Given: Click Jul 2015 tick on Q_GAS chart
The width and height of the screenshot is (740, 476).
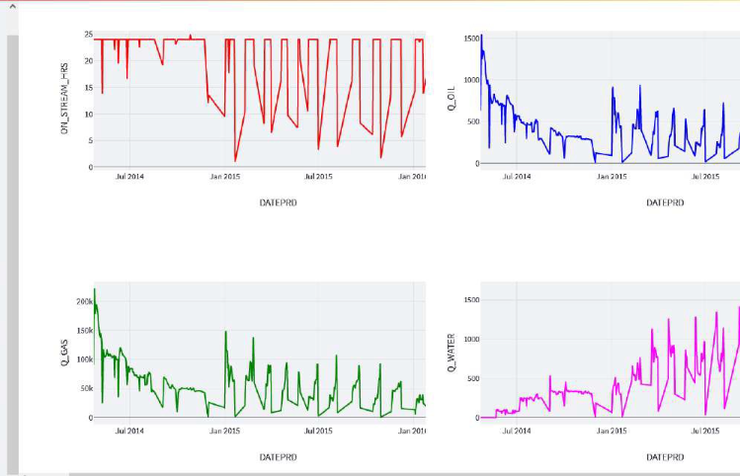Looking at the screenshot, I should tap(318, 432).
